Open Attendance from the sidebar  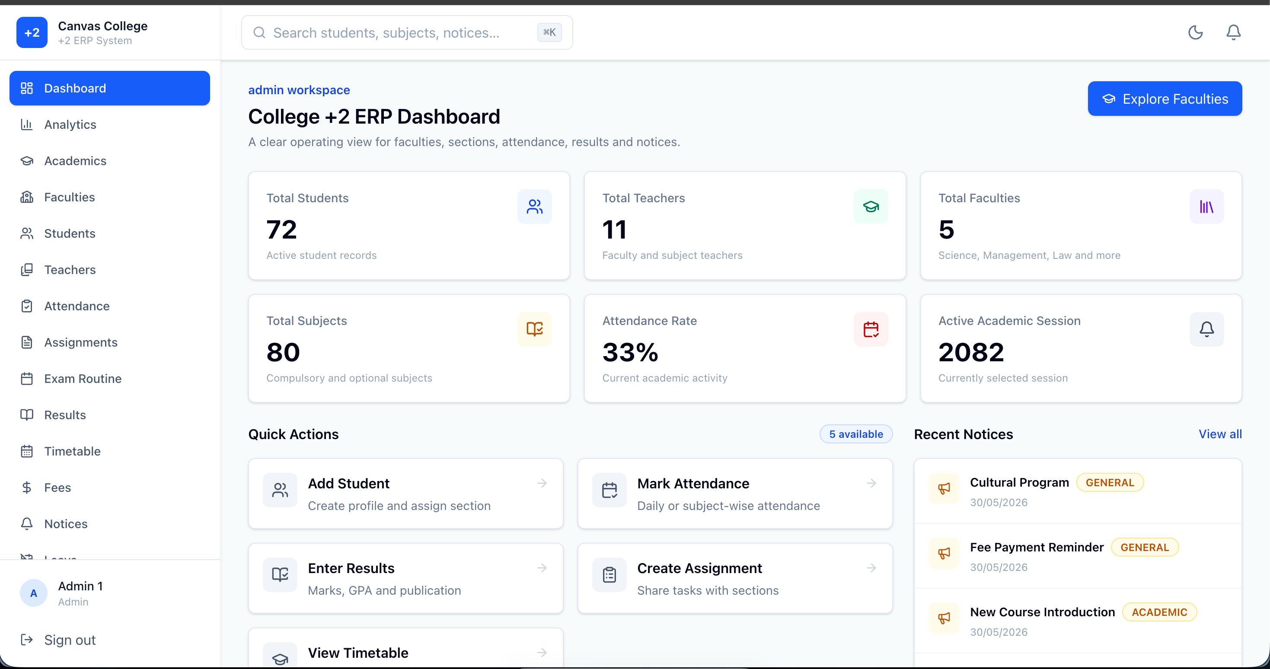pyautogui.click(x=109, y=306)
